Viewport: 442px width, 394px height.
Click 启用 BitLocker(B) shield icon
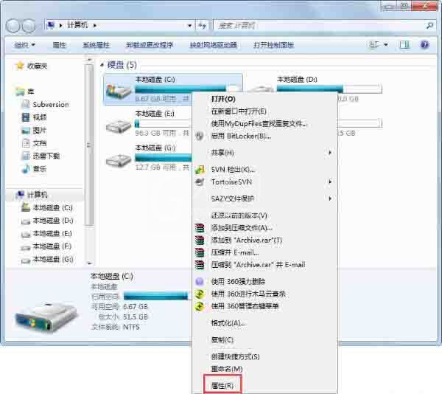click(x=200, y=136)
